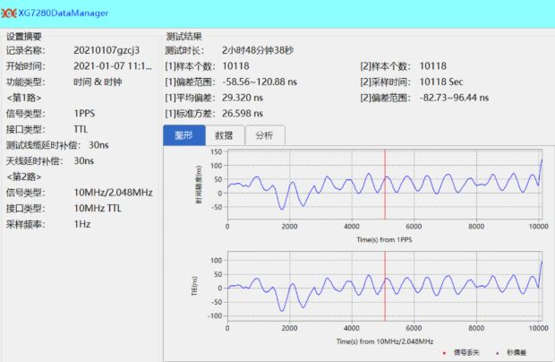Select the 测试结果 section header
Screen dimensions: 555x362
coord(184,37)
